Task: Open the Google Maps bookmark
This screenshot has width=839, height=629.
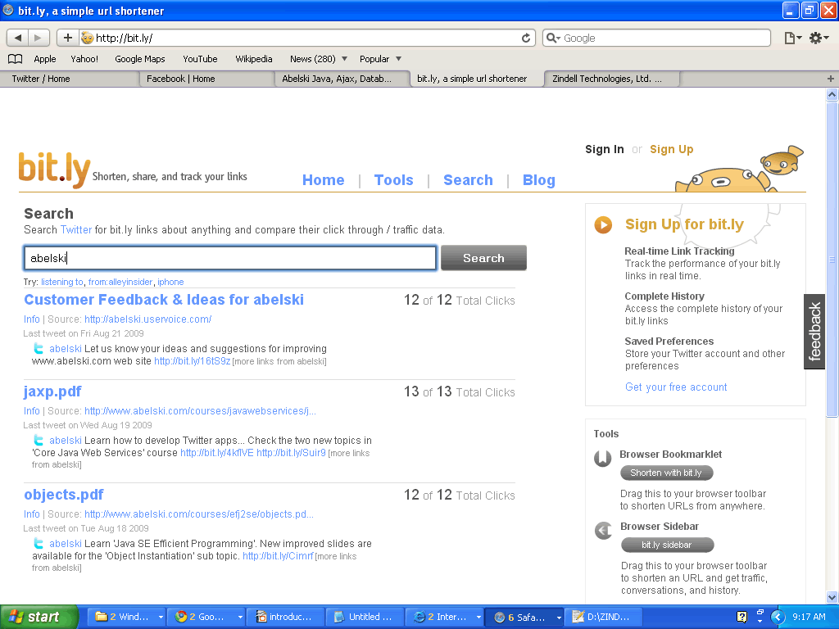Action: (x=139, y=59)
